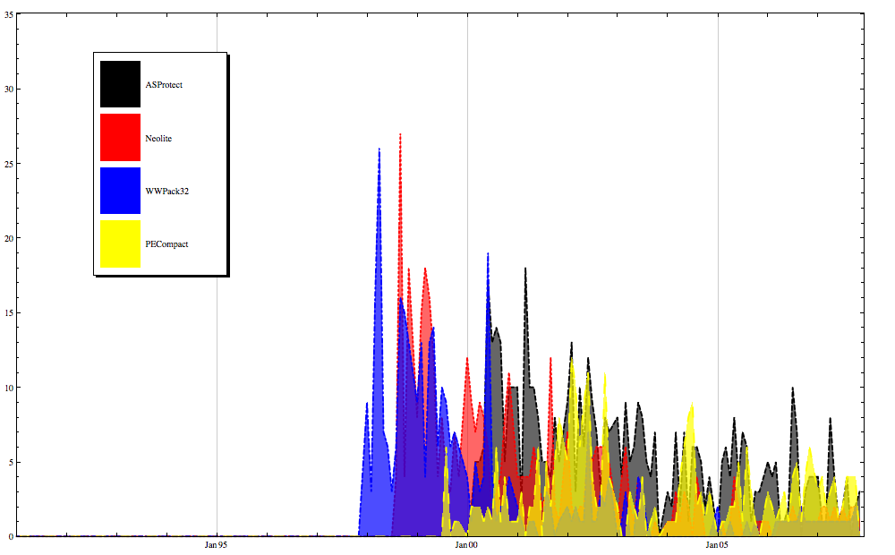Select the Neolite legend label
This screenshot has width=895, height=555.
(158, 138)
